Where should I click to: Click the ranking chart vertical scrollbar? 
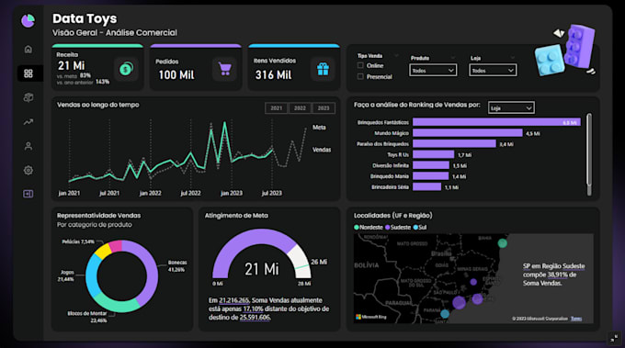[x=589, y=154]
